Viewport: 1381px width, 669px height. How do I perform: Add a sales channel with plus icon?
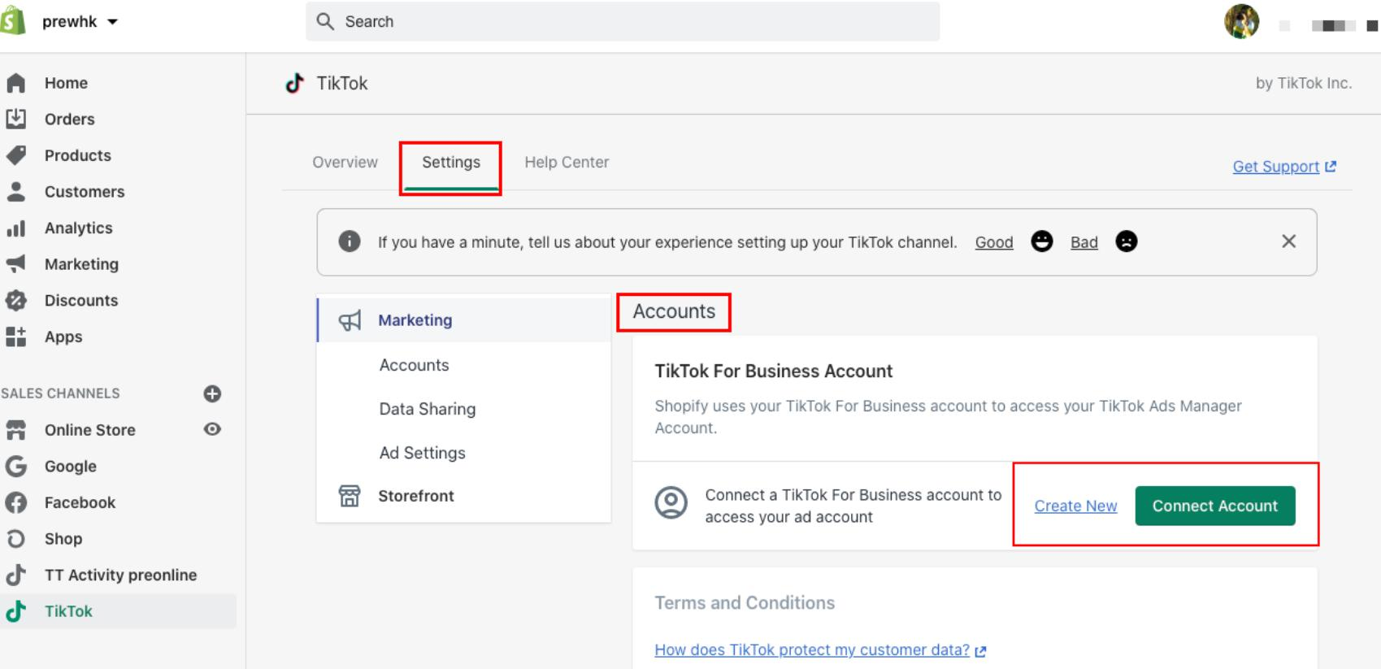212,393
